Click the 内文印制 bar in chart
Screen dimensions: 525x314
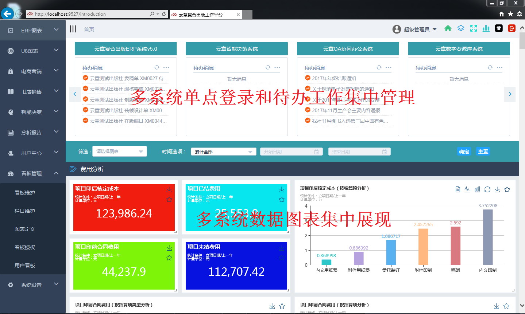coord(488,237)
